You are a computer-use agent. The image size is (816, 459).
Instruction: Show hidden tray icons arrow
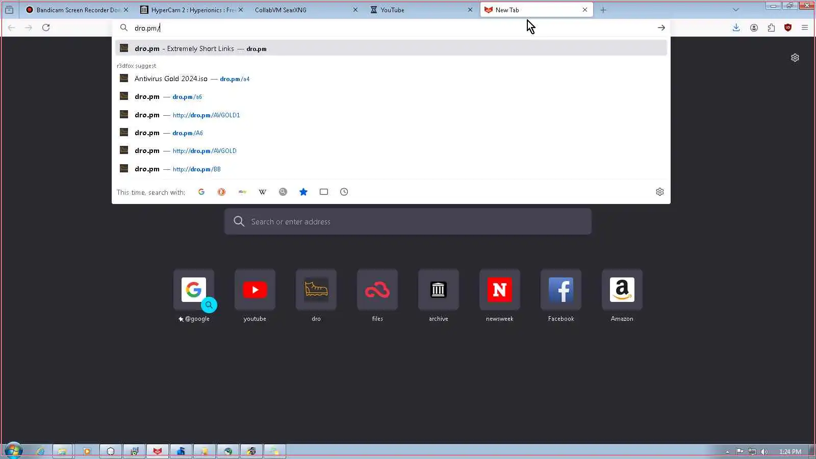click(727, 452)
